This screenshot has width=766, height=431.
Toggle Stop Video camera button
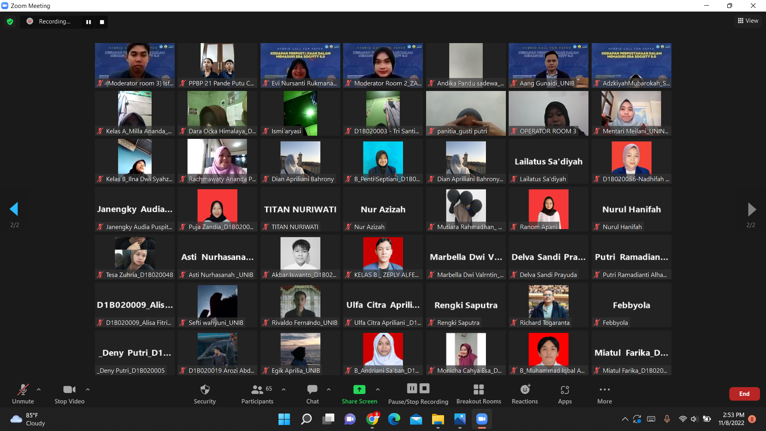[69, 393]
